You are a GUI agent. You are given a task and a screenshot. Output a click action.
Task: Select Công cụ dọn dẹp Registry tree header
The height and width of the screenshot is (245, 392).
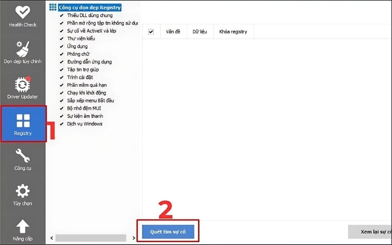tap(90, 7)
